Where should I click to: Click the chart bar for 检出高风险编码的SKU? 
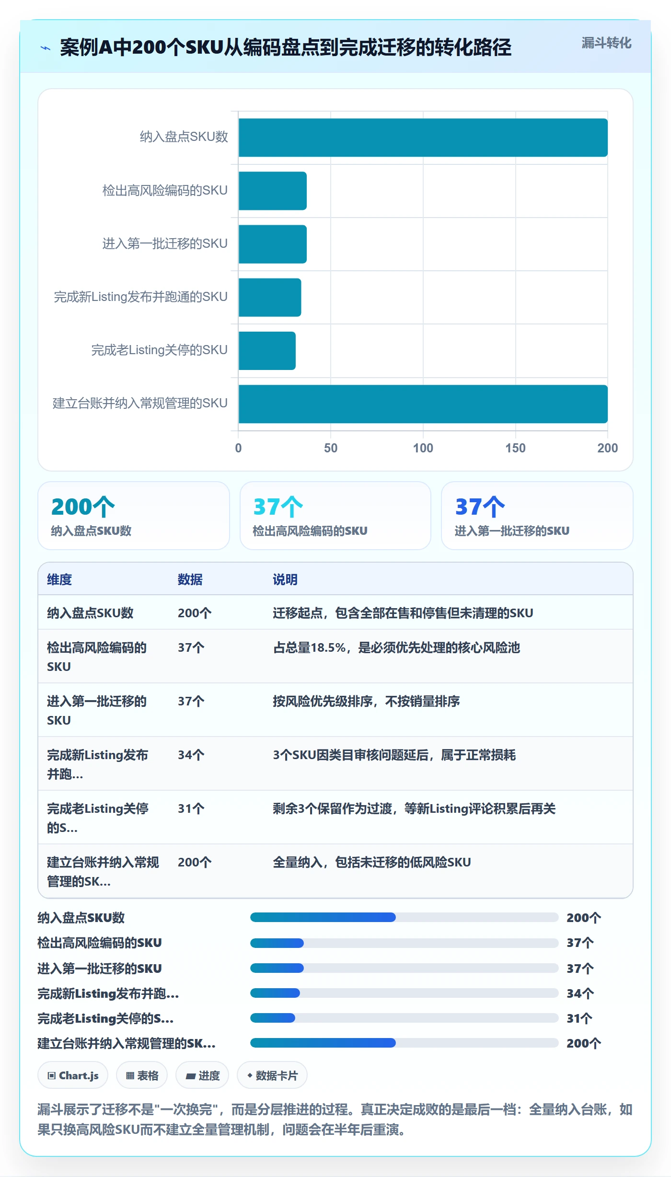(273, 191)
